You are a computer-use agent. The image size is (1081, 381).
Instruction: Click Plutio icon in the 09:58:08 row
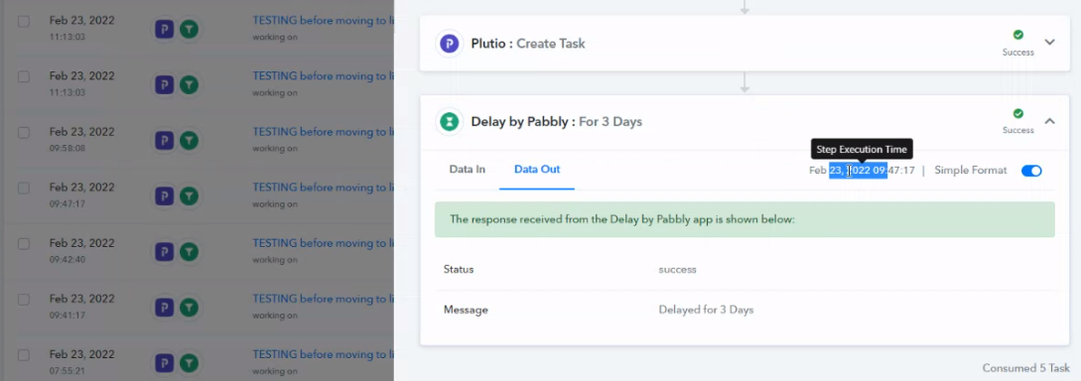tap(164, 141)
